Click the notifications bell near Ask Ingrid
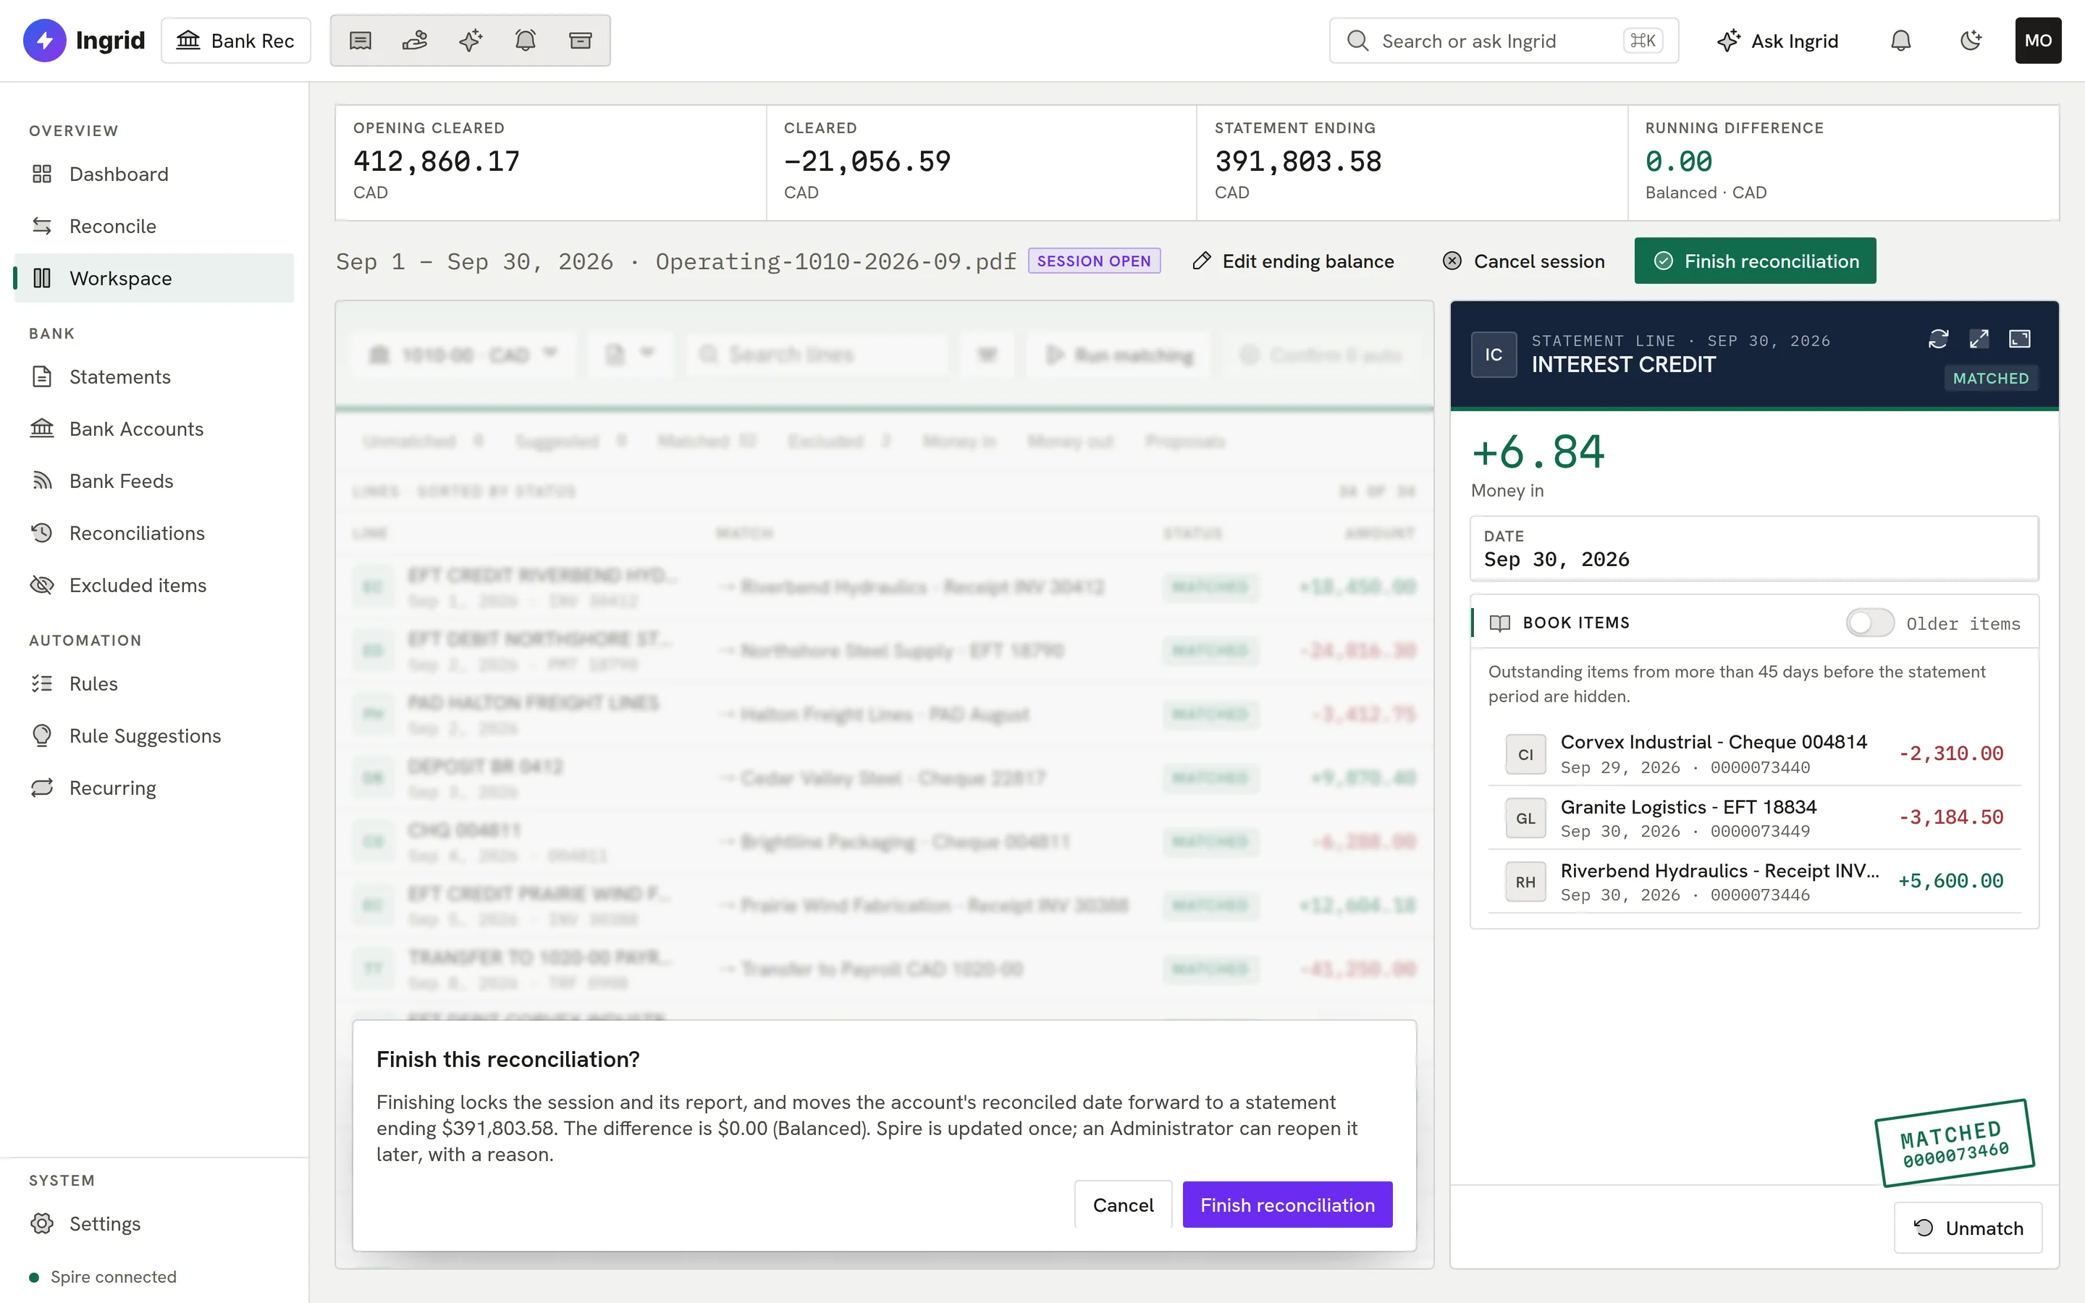Viewport: 2085px width, 1303px height. tap(1900, 41)
